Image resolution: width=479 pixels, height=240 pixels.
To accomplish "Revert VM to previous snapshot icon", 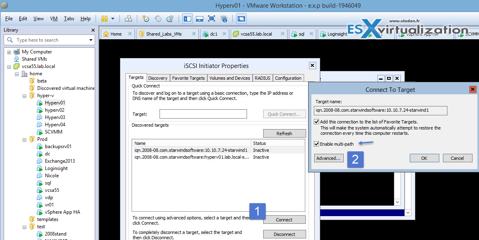I will [x=158, y=19].
